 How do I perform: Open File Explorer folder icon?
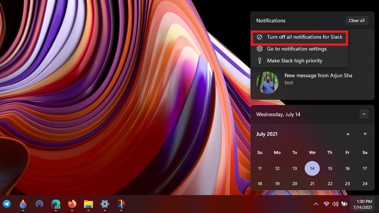click(88, 204)
